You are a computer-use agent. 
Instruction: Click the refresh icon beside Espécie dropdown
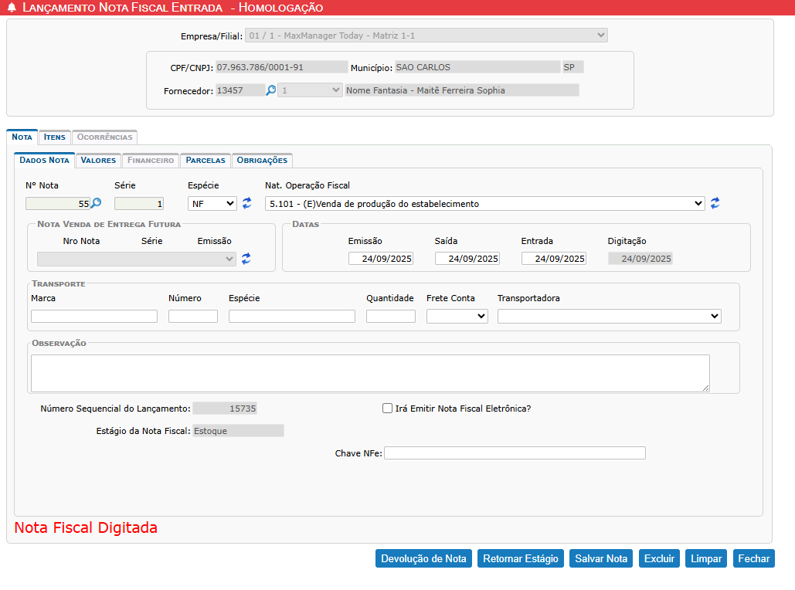pos(247,203)
